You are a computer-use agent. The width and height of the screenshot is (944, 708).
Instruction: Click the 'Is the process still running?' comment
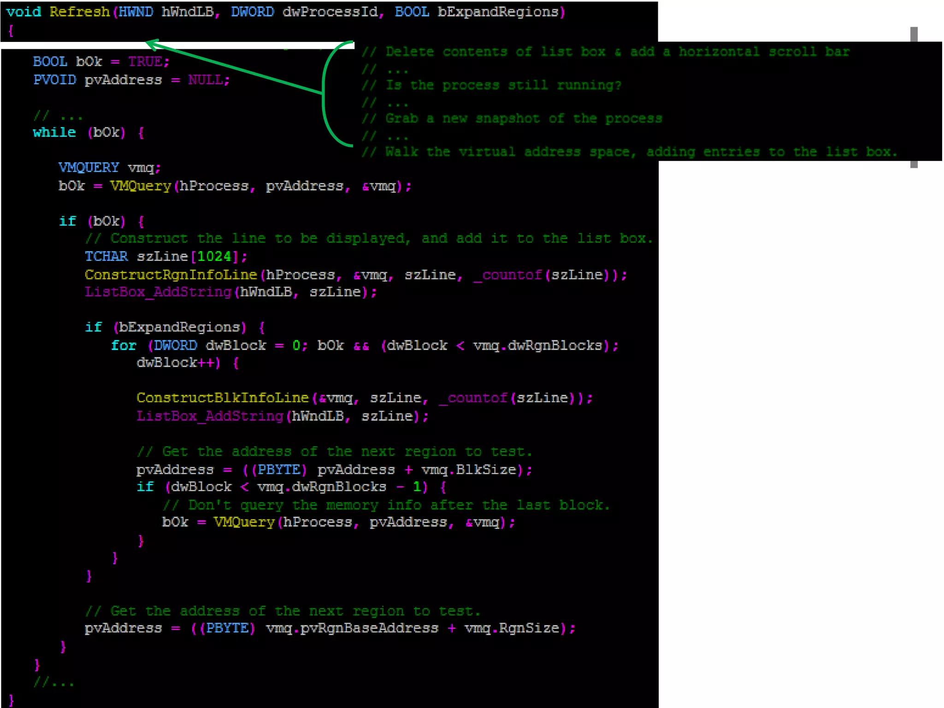(502, 85)
